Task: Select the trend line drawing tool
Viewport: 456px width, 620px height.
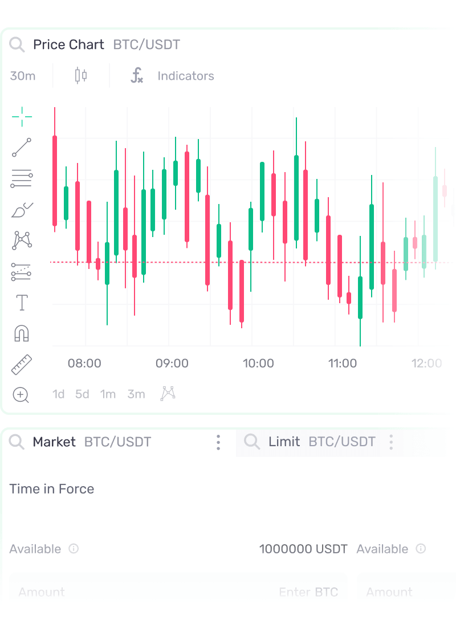Action: [22, 148]
